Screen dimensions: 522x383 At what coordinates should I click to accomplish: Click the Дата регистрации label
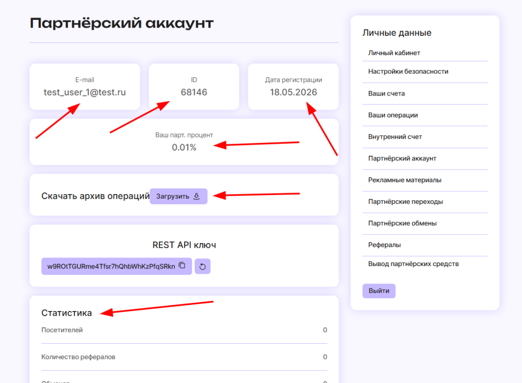(x=293, y=80)
